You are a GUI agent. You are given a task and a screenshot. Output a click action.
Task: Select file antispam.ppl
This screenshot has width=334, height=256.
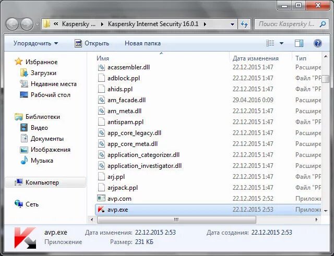(x=125, y=122)
